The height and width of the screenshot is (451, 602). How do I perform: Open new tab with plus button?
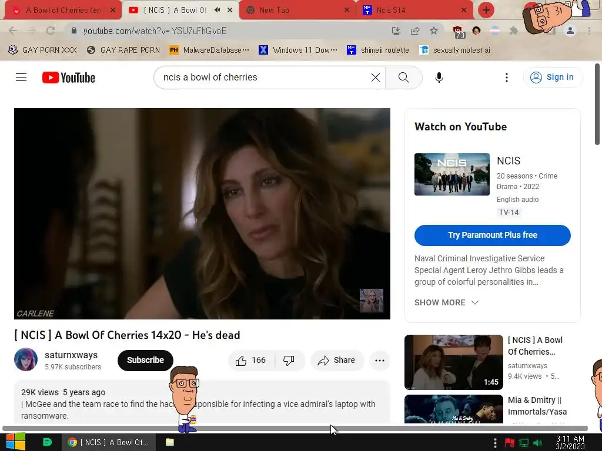pos(486,10)
